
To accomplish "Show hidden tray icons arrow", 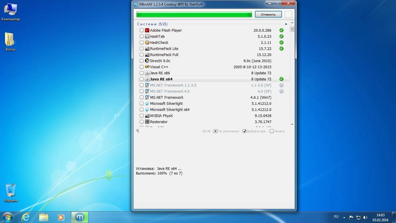I will [x=344, y=217].
